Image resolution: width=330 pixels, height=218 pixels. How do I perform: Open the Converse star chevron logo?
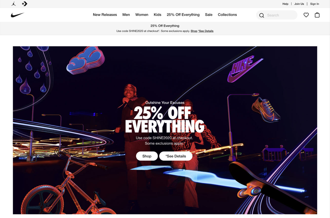[x=25, y=4]
